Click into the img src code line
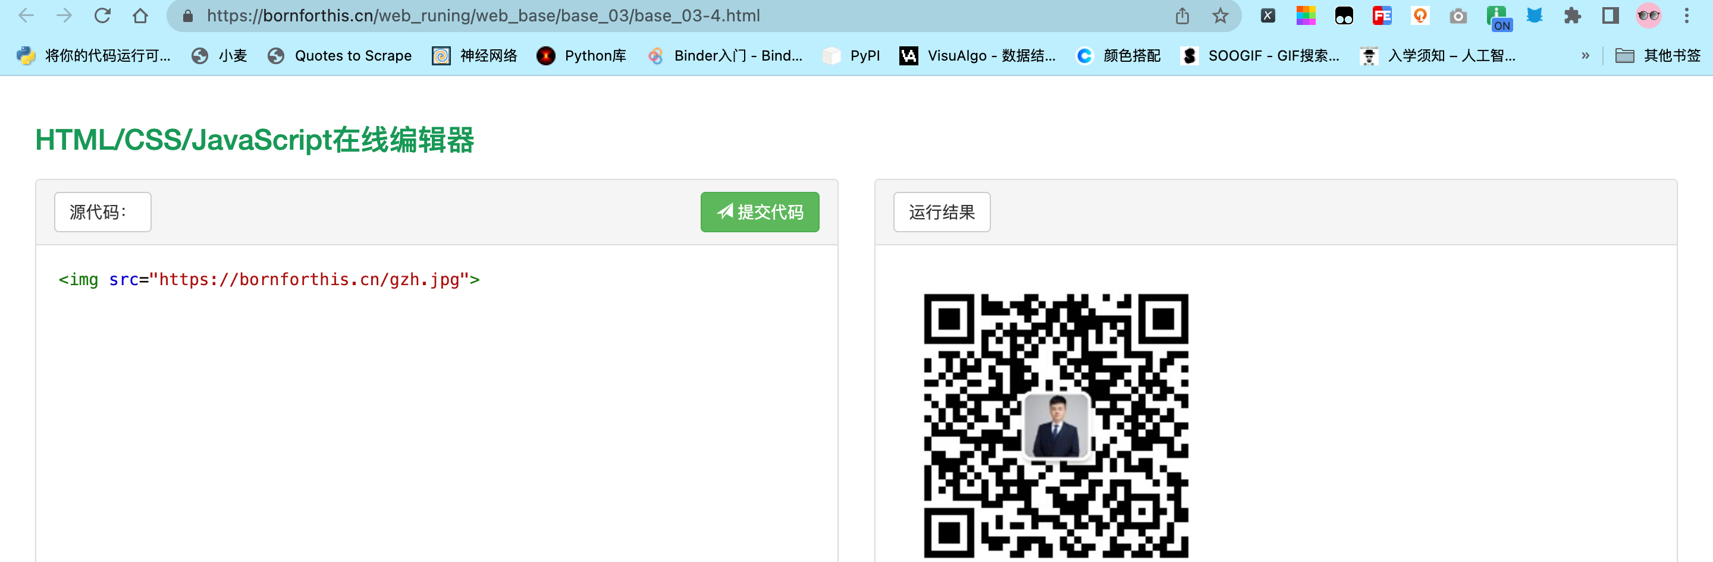The image size is (1713, 562). 269,280
